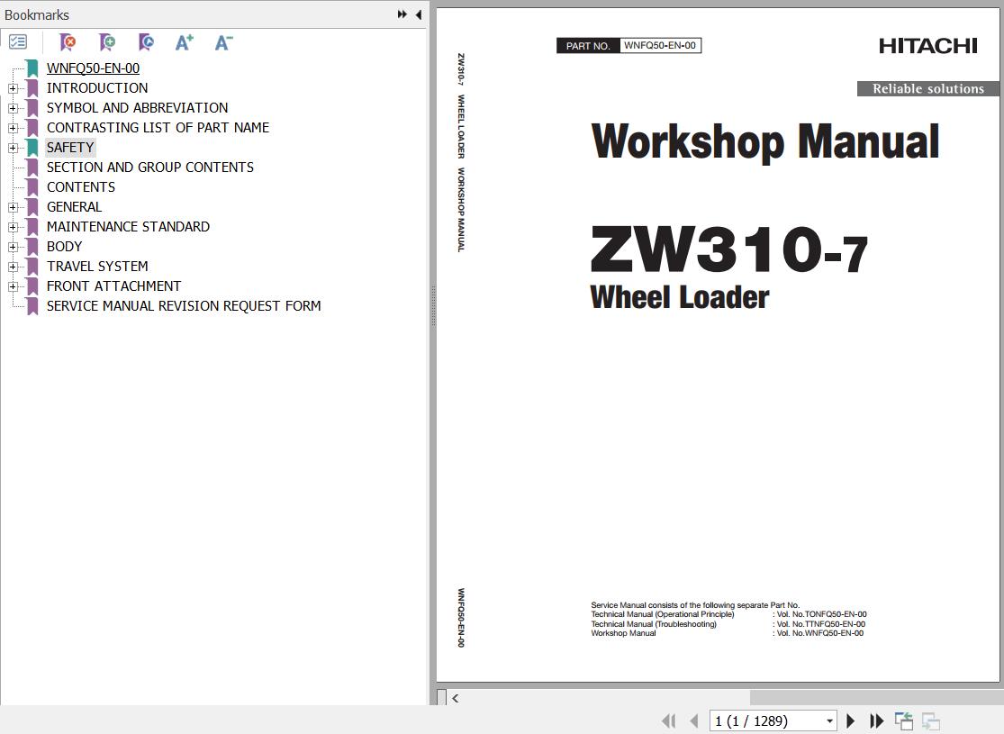The width and height of the screenshot is (1004, 734).
Task: Select SYMBOL AND ABBREVIATION bookmark
Action: [137, 108]
